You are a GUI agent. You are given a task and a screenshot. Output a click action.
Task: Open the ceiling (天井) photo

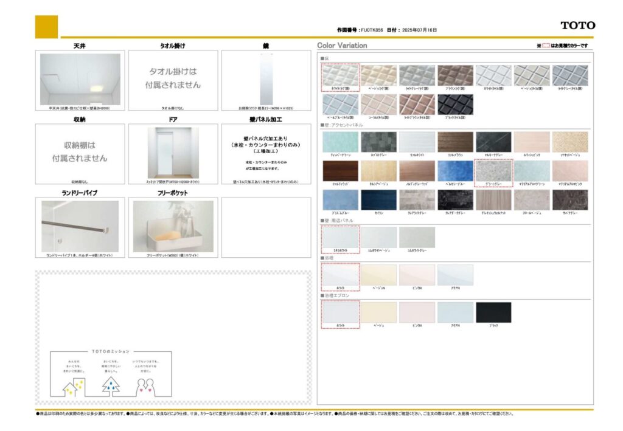(x=80, y=80)
